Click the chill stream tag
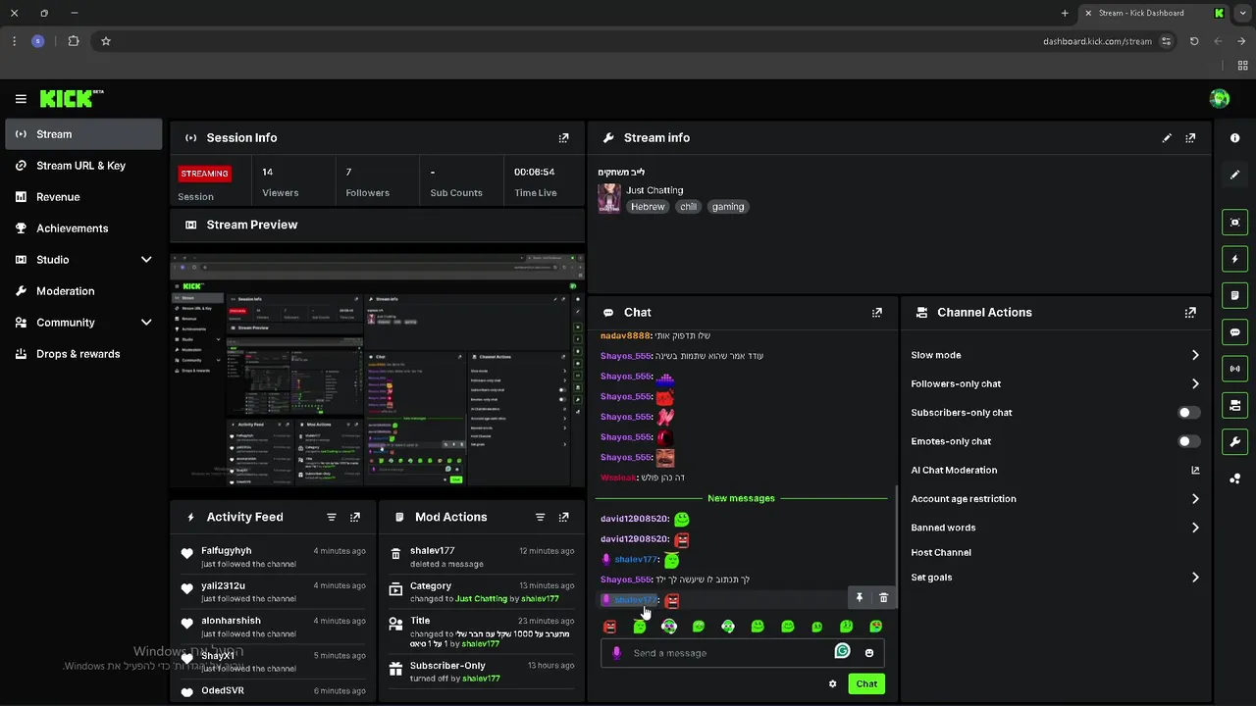The height and width of the screenshot is (706, 1256). point(688,207)
